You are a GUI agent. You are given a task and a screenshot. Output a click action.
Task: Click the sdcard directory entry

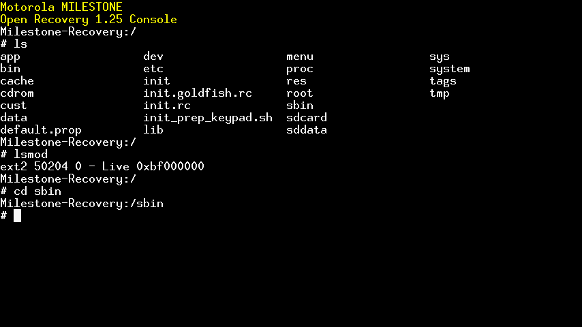pos(307,118)
